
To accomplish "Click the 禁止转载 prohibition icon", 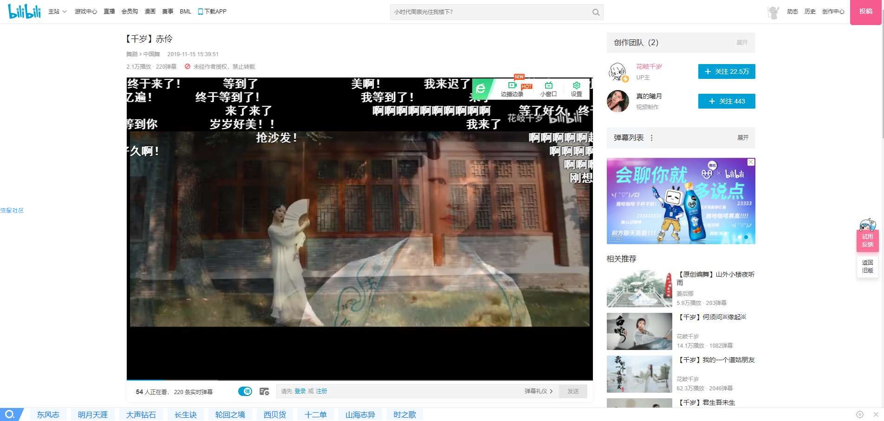I will pos(188,66).
